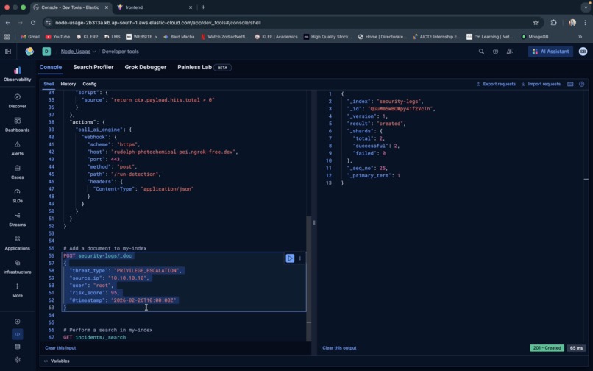
Task: Open a new browser tab
Action: tap(203, 7)
